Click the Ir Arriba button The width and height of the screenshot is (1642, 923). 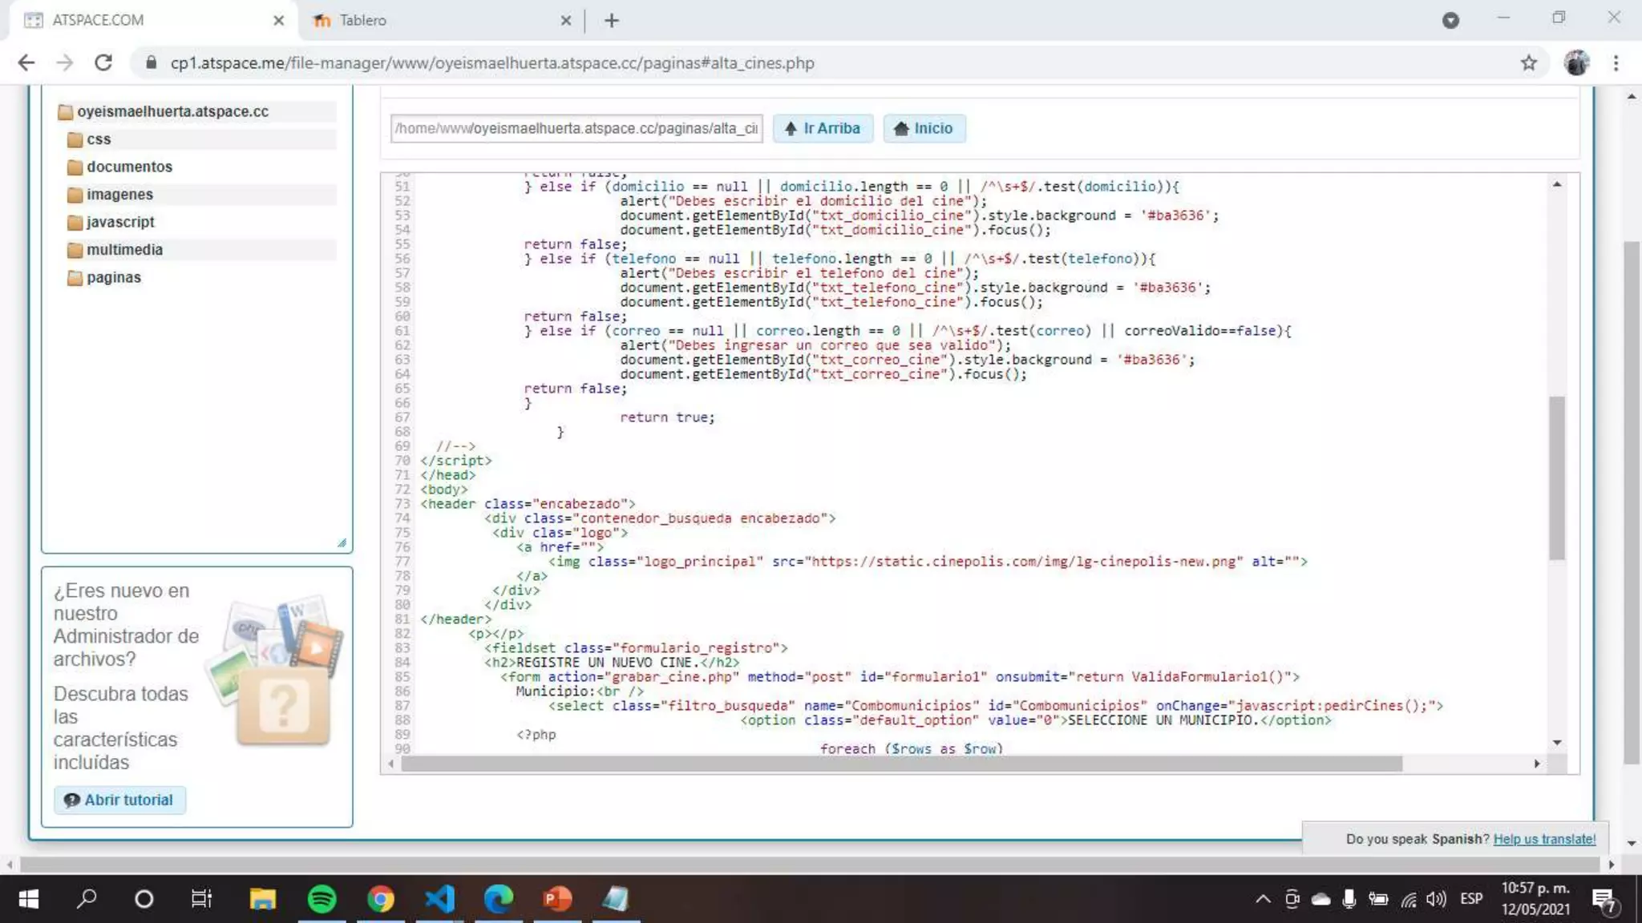coord(823,128)
